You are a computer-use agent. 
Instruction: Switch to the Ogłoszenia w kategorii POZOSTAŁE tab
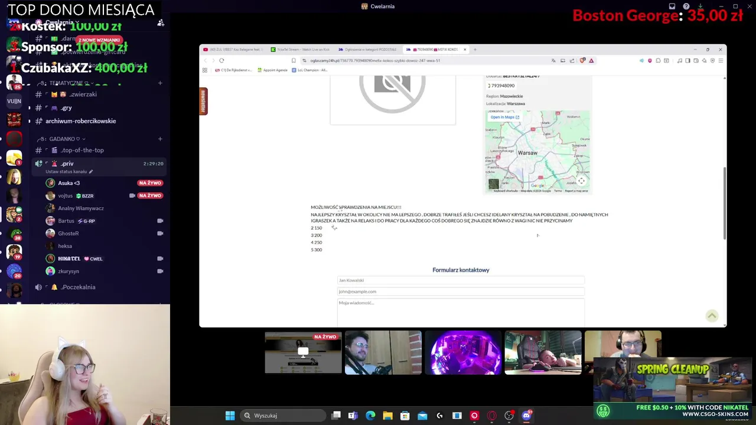click(x=367, y=50)
